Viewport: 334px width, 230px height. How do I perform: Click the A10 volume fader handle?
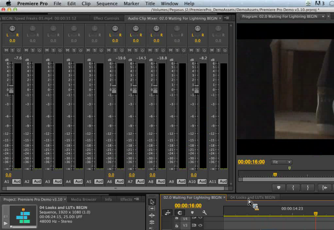tap(197, 89)
